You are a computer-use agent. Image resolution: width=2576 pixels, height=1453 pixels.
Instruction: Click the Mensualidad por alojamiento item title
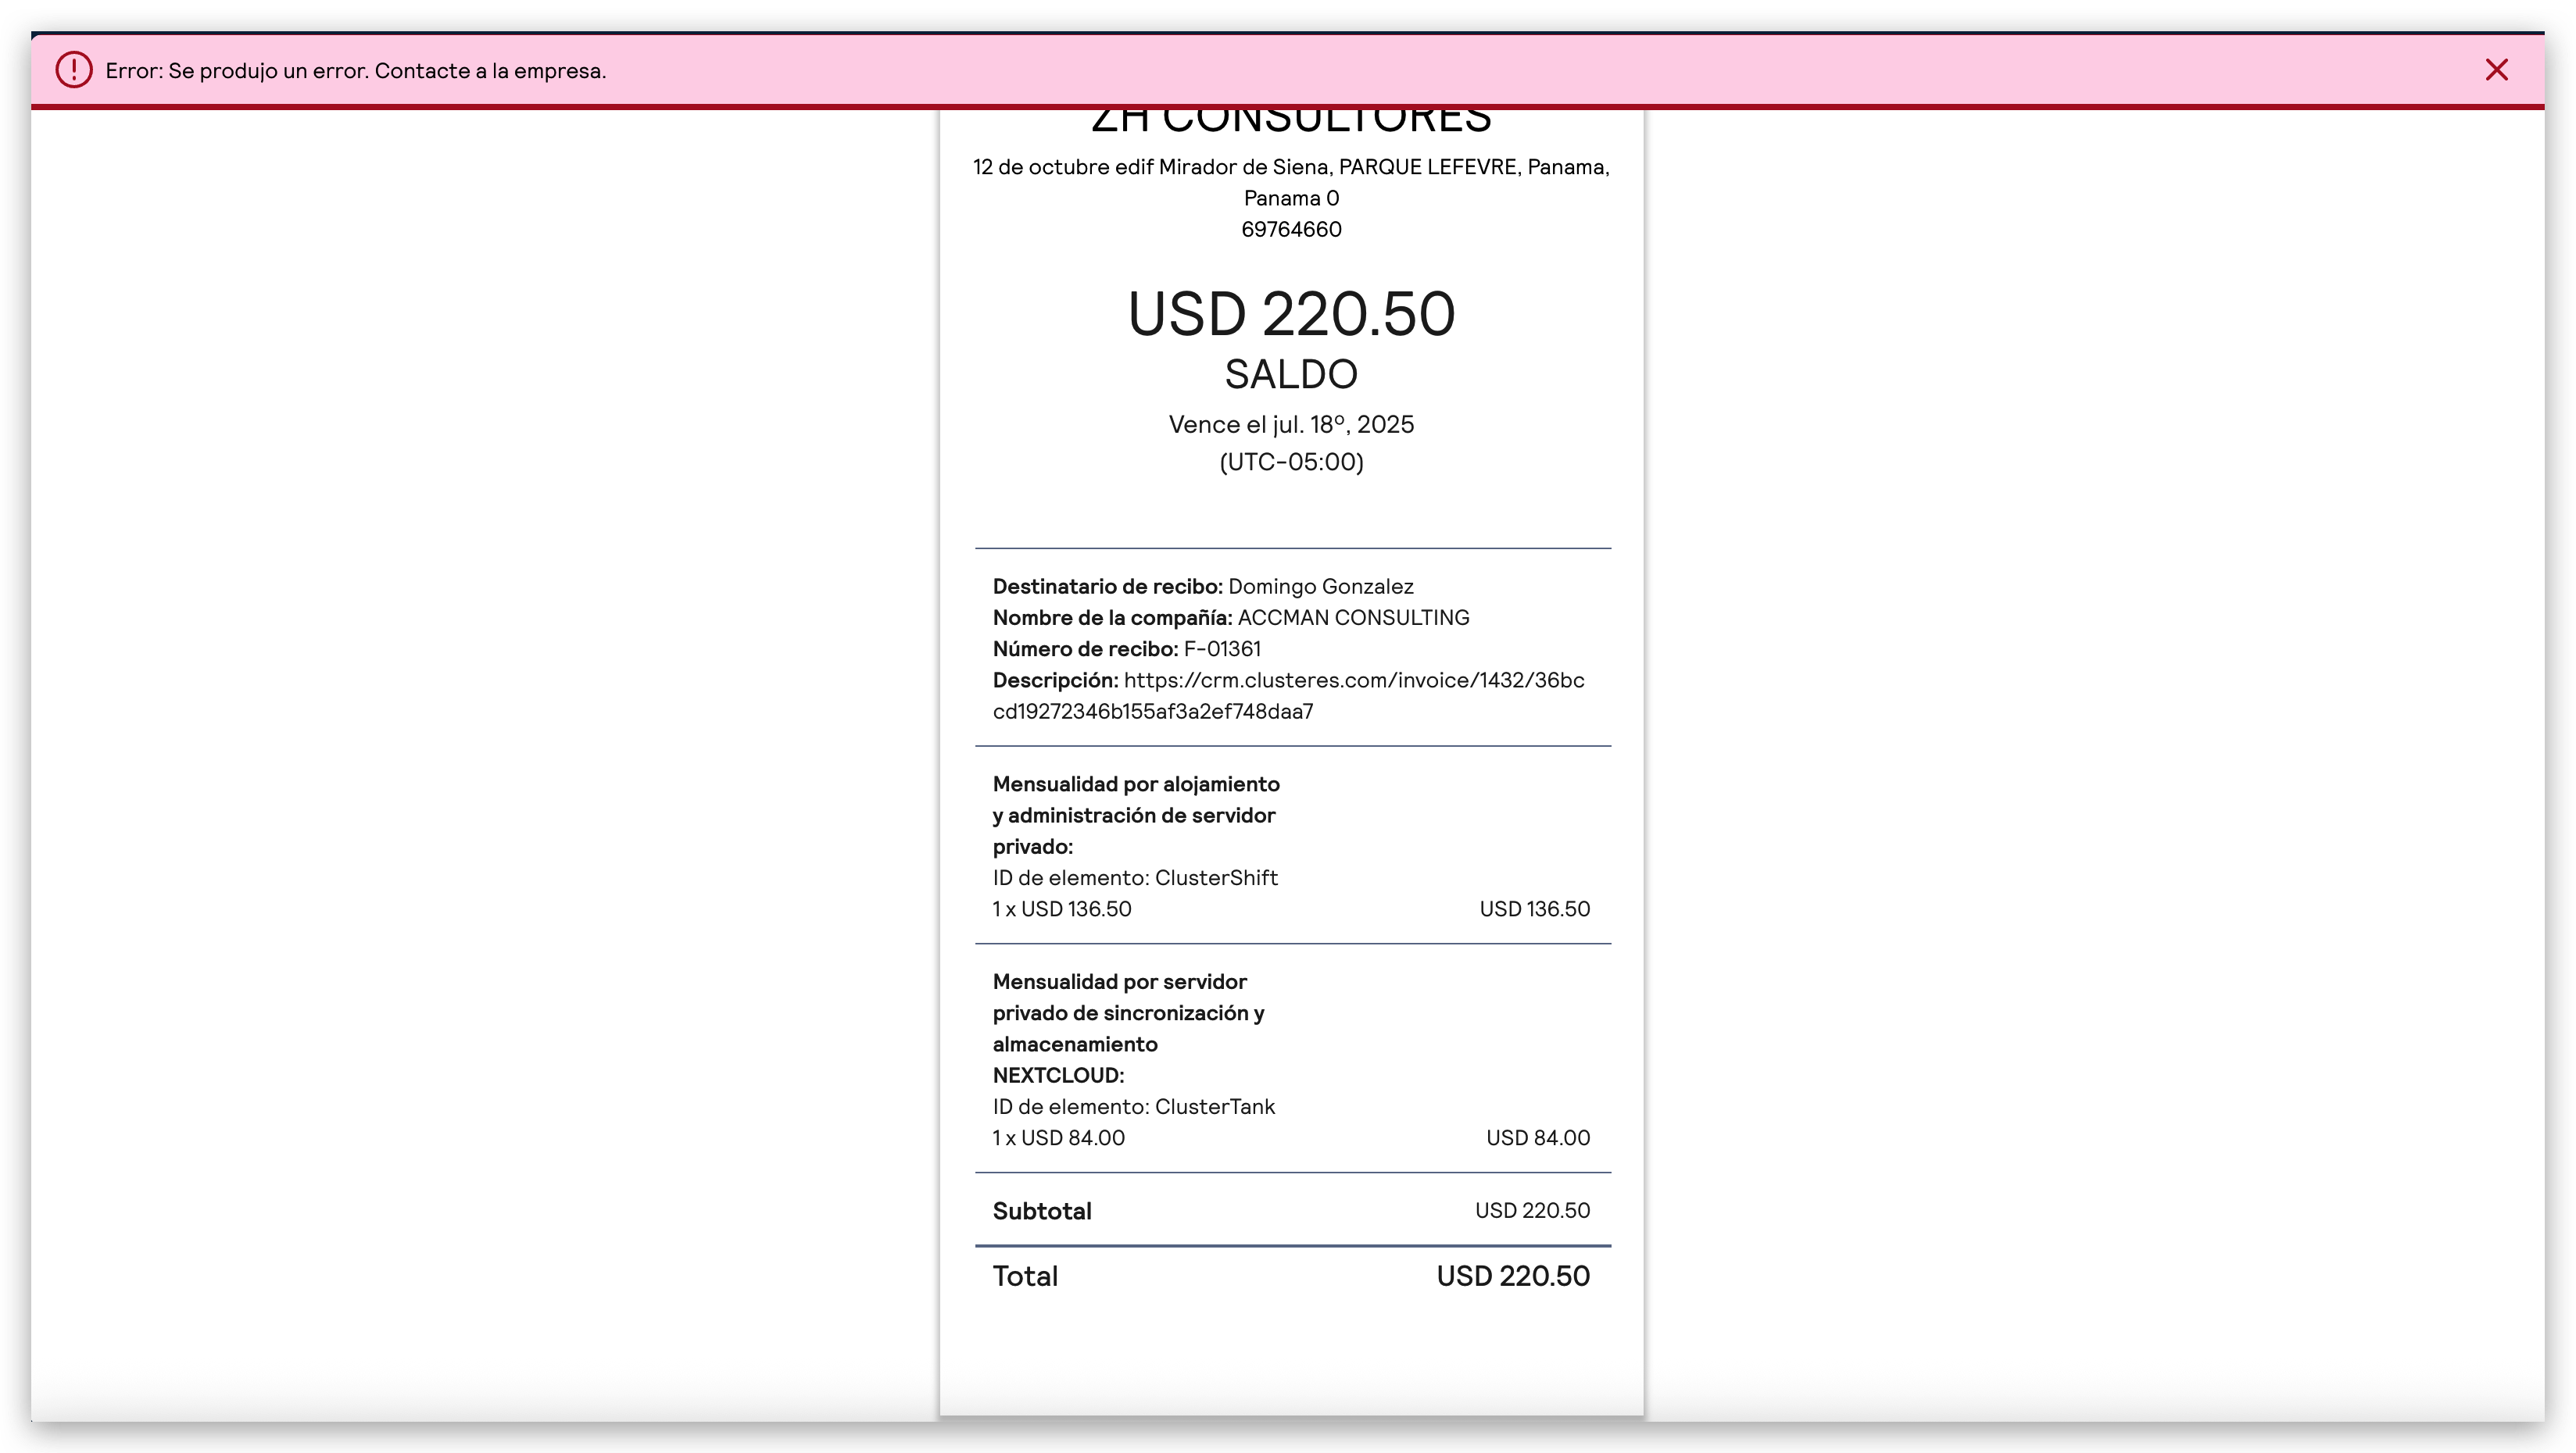click(1135, 816)
